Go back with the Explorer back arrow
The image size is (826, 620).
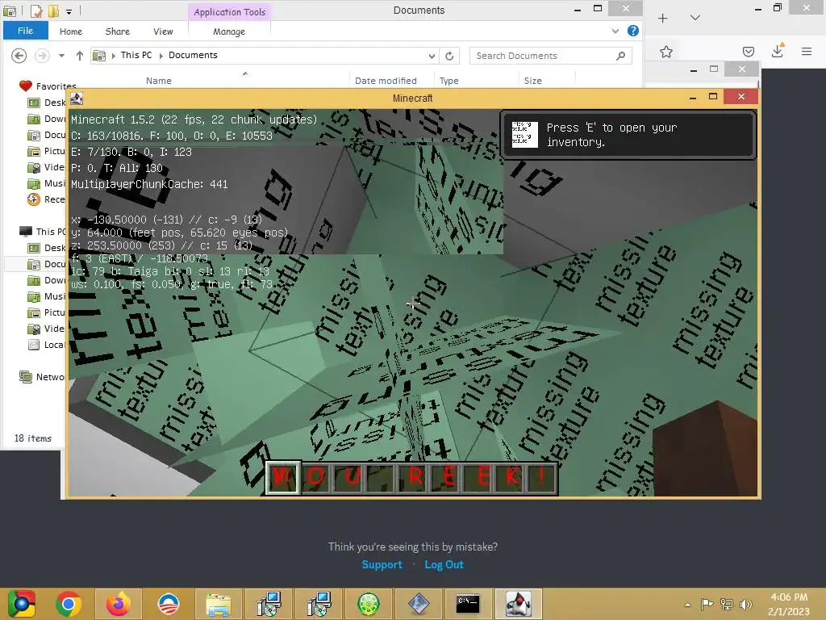pos(19,56)
